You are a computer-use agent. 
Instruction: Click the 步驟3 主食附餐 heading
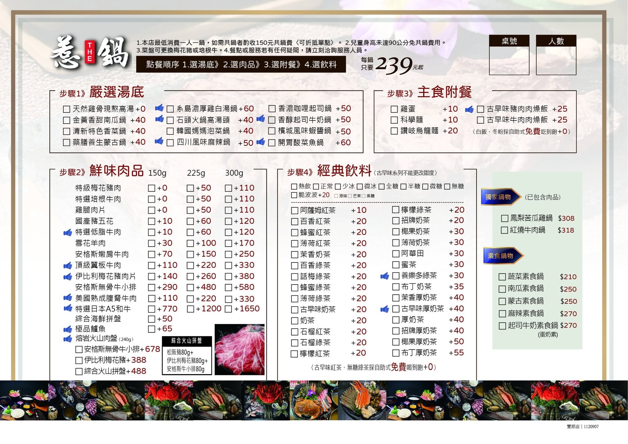point(429,92)
